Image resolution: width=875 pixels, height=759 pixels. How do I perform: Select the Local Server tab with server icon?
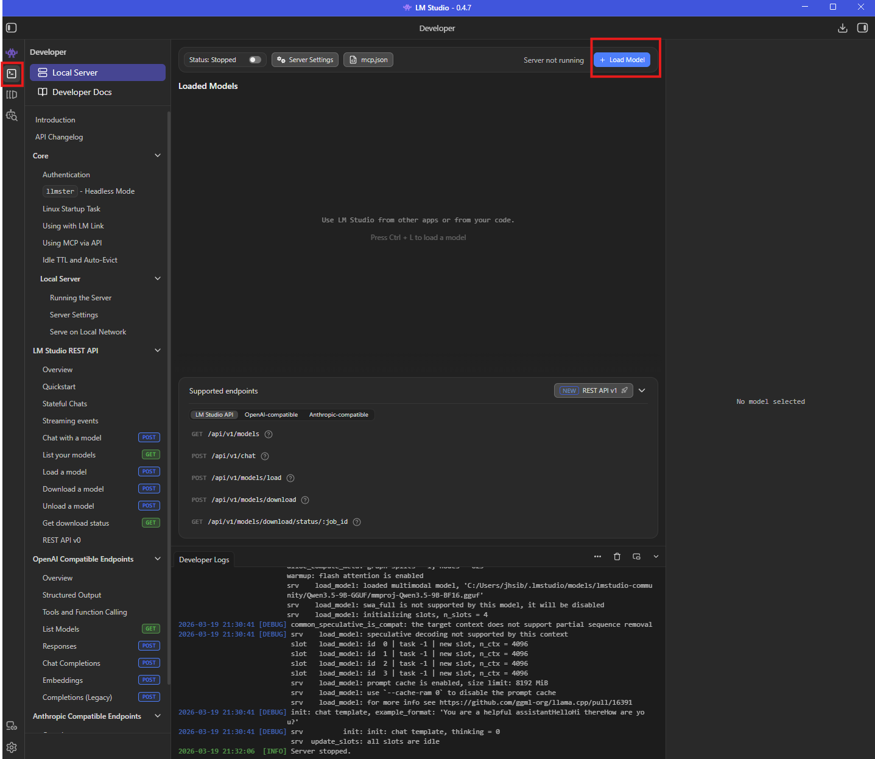(97, 72)
